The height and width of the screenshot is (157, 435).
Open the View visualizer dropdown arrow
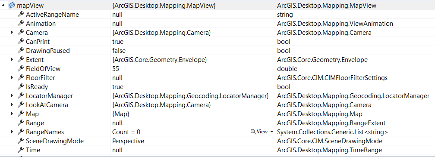tap(271, 132)
